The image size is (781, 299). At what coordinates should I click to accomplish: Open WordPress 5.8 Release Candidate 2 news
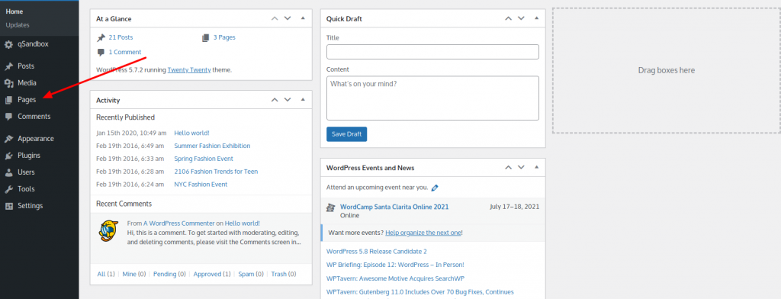pyautogui.click(x=377, y=252)
